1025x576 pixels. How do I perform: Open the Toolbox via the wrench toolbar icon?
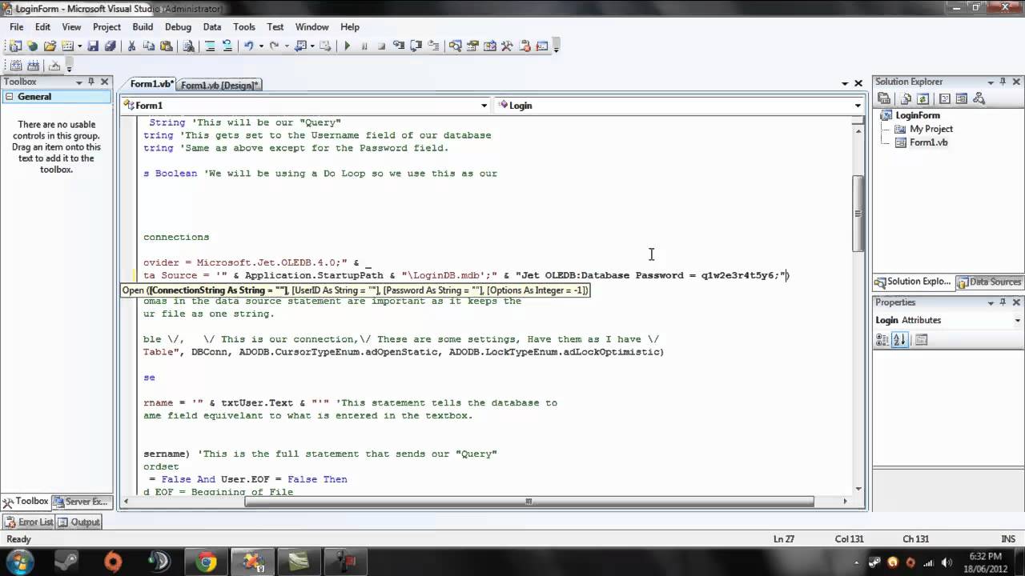[x=507, y=46]
